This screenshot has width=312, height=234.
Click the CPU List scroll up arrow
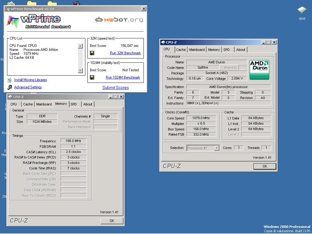point(80,46)
